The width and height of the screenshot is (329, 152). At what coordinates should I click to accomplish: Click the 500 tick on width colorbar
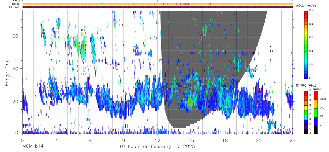[311, 11]
